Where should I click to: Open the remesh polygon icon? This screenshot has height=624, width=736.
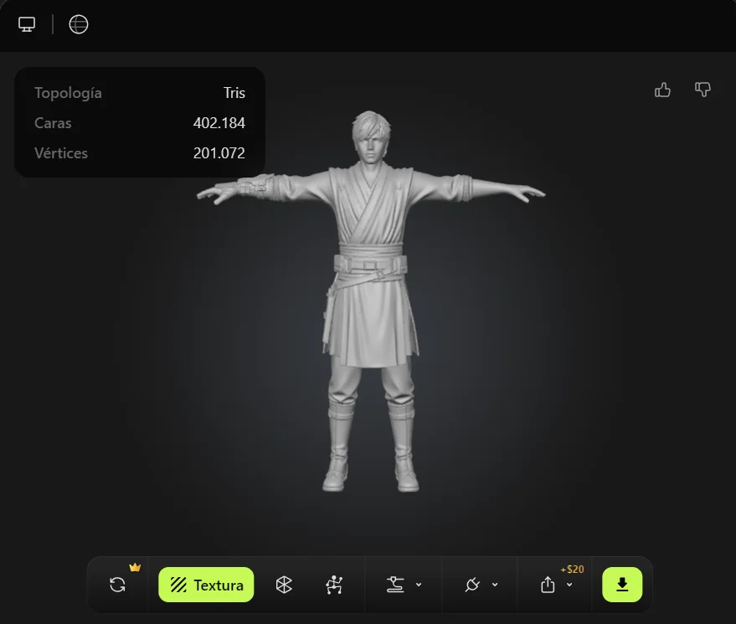(x=284, y=585)
